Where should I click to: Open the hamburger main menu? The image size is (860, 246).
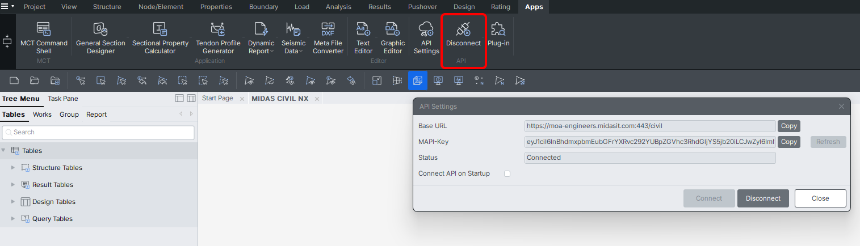pos(7,7)
